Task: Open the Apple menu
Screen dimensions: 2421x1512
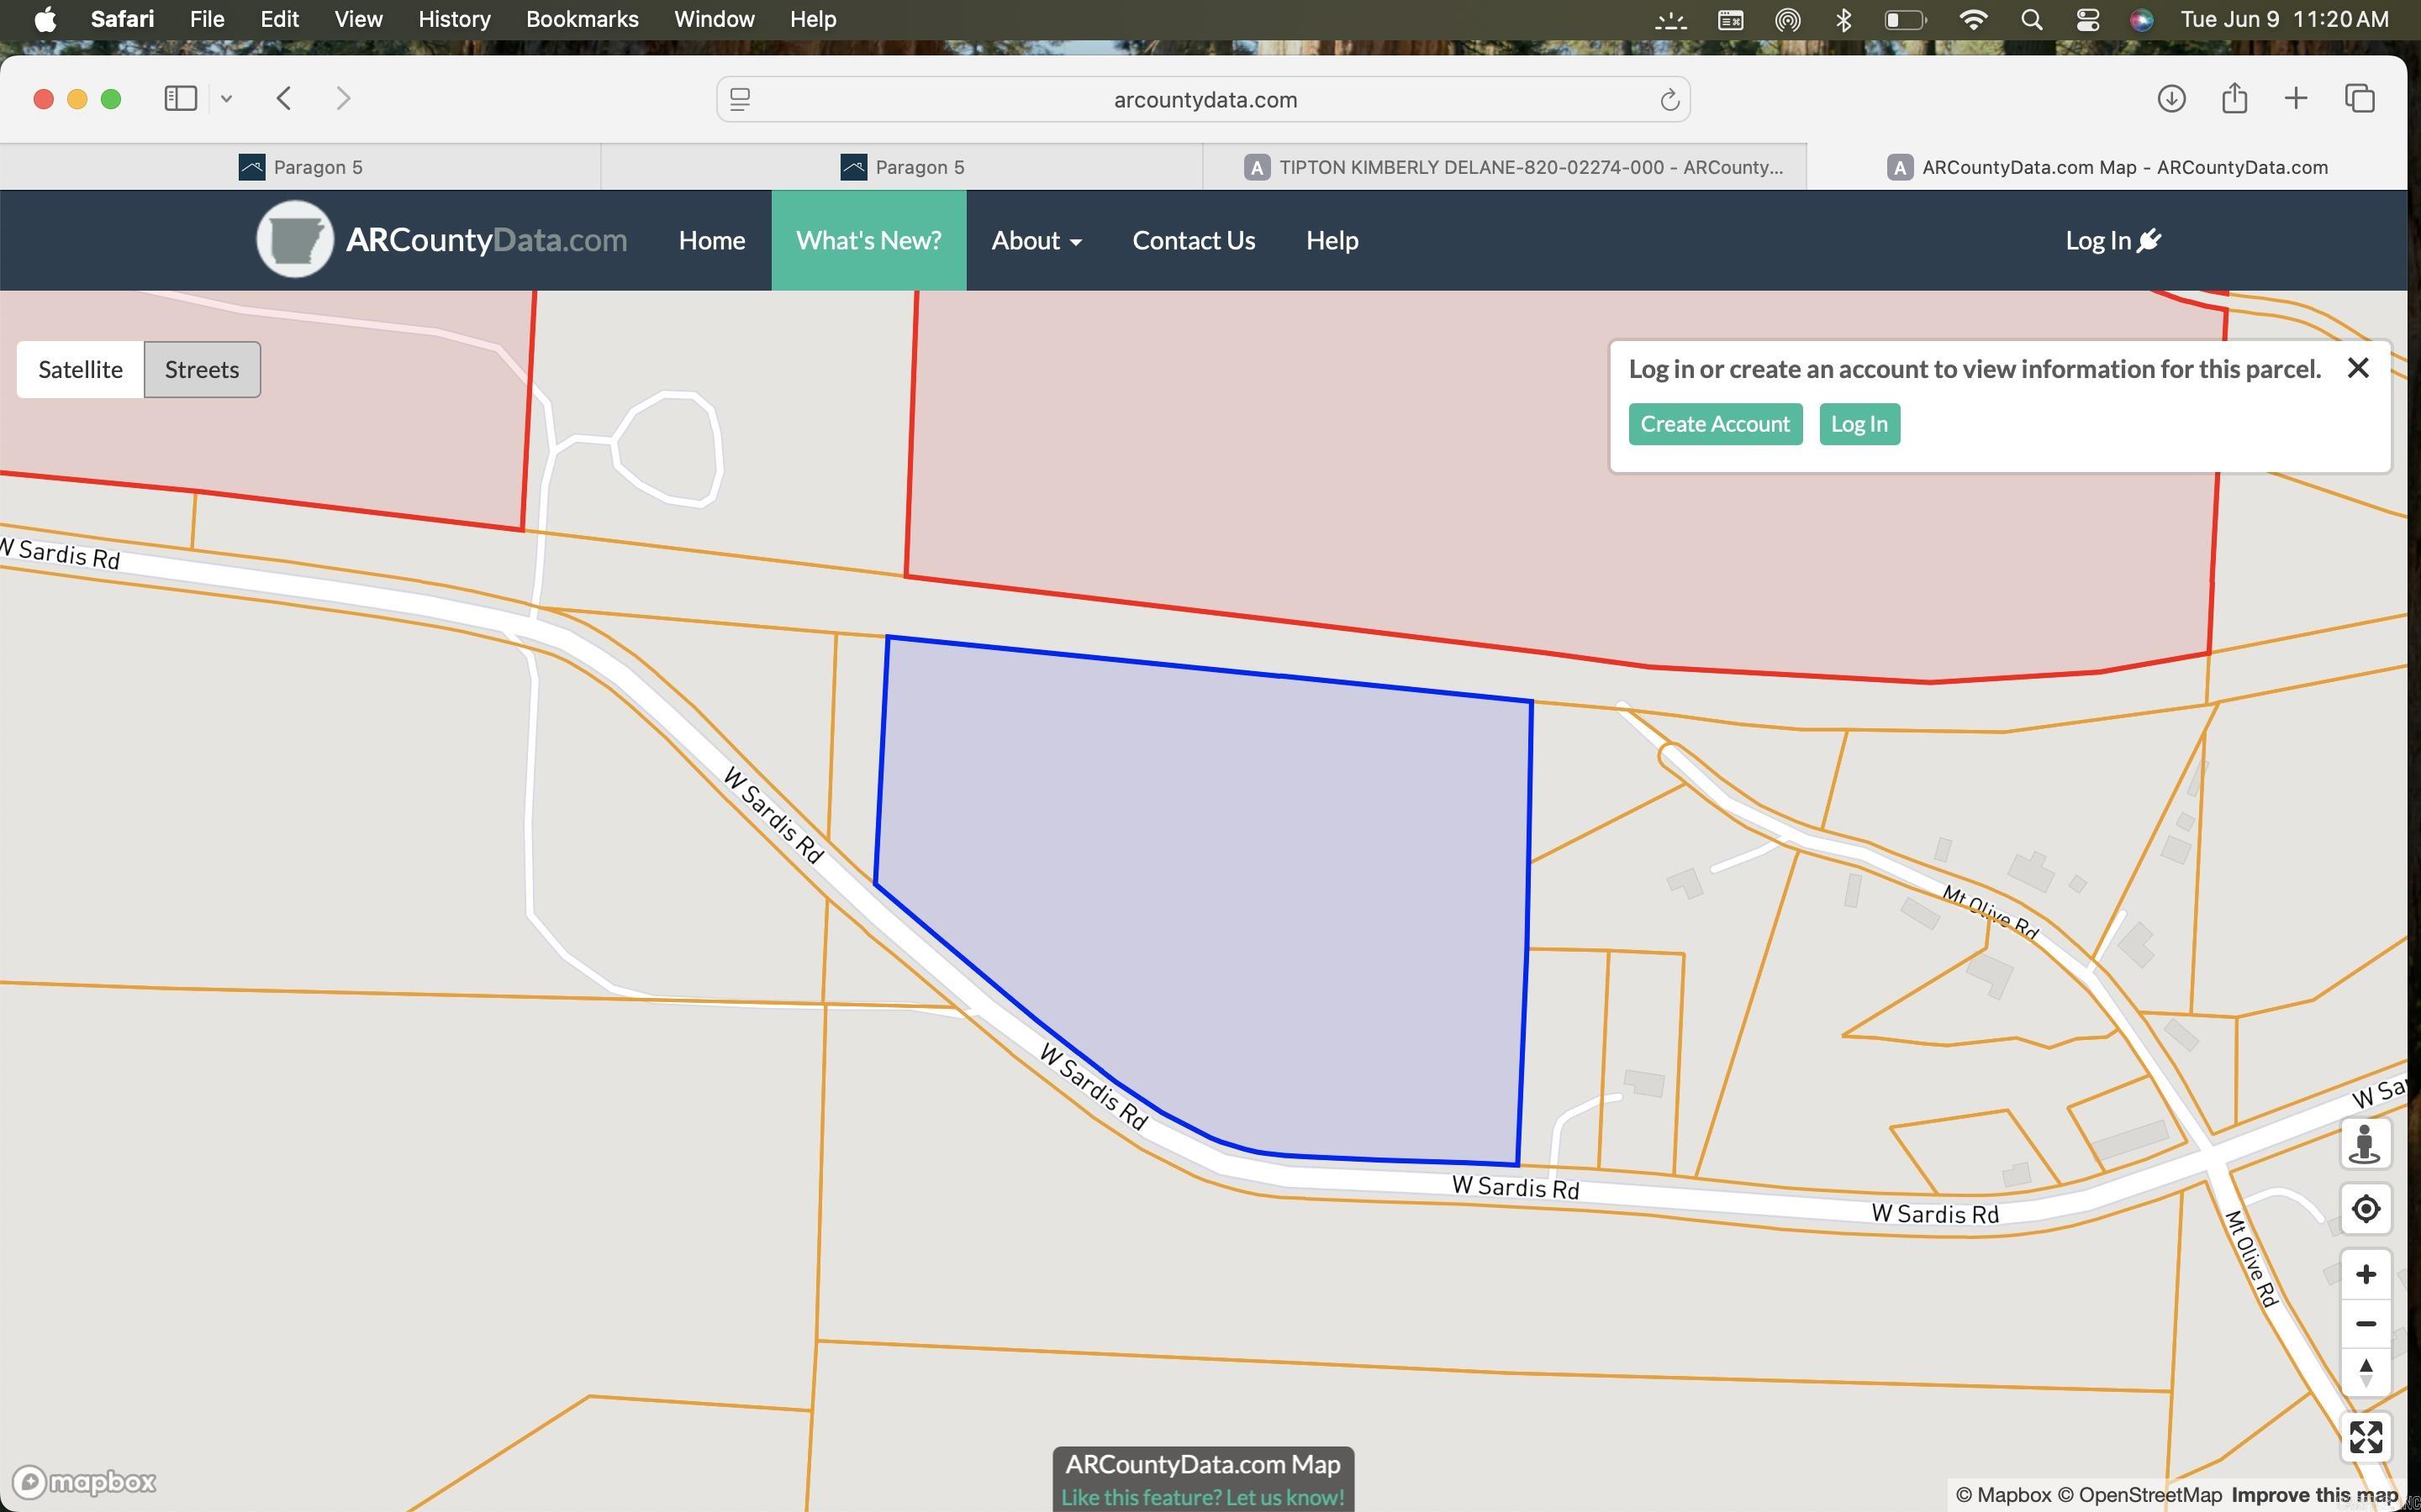Action: [x=45, y=19]
